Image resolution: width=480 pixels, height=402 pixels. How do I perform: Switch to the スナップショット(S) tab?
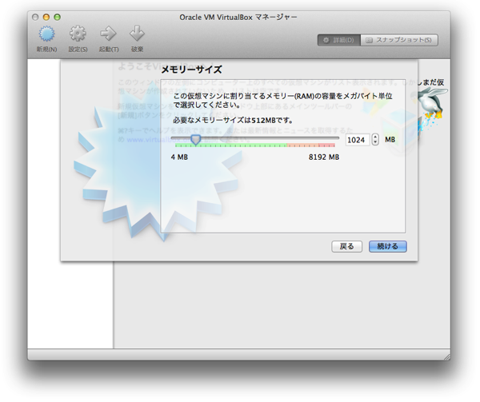pos(399,40)
